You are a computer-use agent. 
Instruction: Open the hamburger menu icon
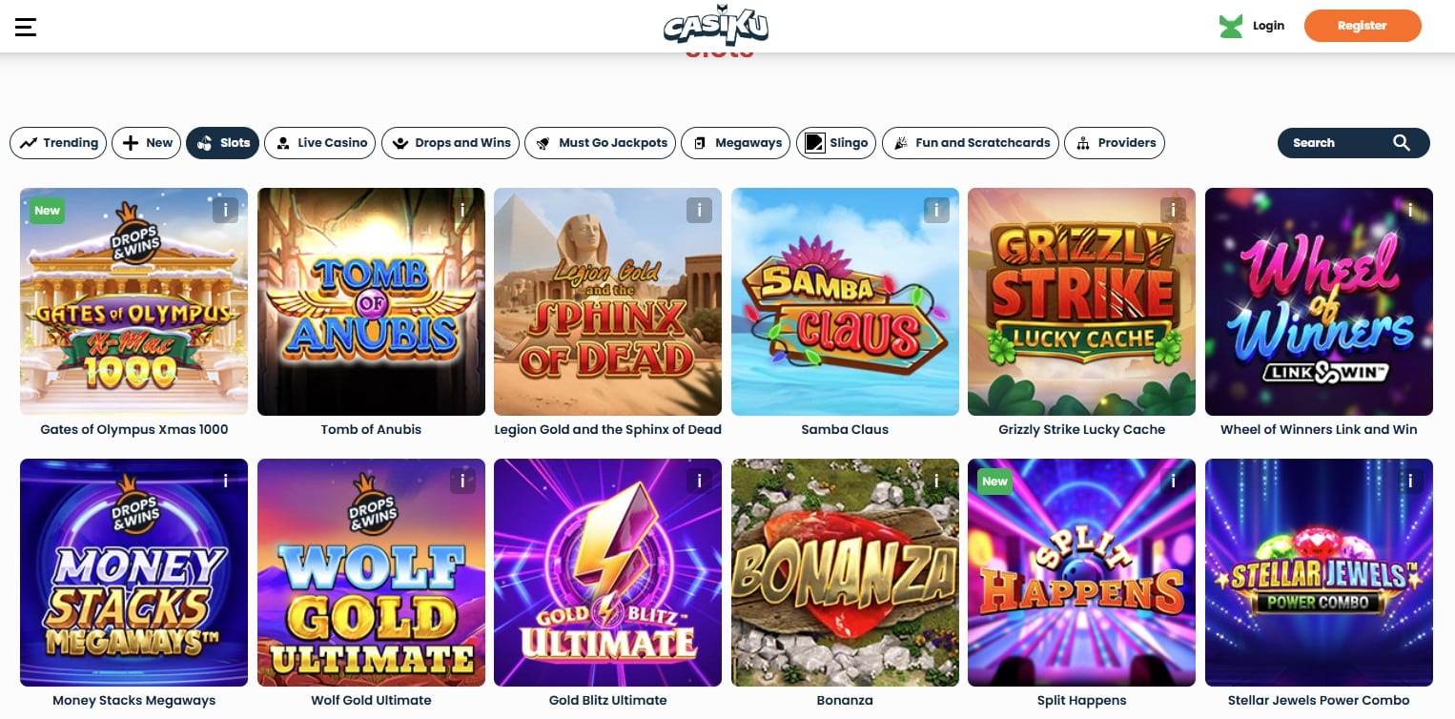click(x=26, y=27)
